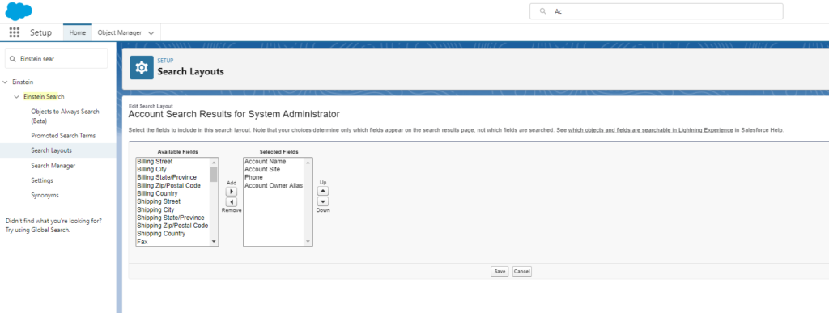The height and width of the screenshot is (313, 829).
Task: Click Selected Fields scroll up arrow
Action: (x=308, y=162)
